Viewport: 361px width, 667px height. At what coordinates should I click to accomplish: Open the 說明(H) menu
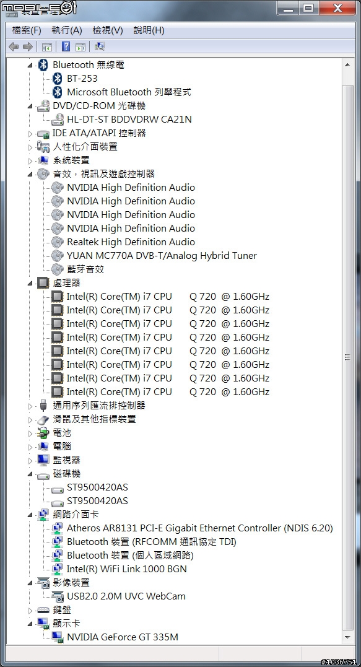point(149,30)
